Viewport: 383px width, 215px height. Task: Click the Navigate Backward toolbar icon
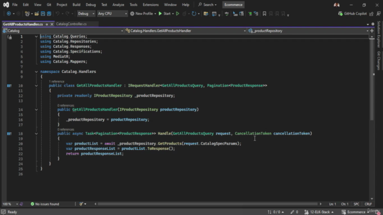pos(9,14)
